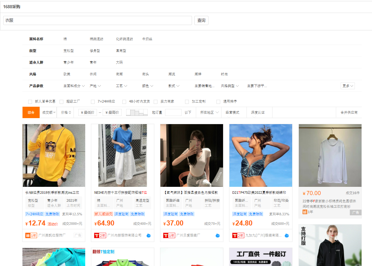Select the 合并供应商 option

click(349, 112)
